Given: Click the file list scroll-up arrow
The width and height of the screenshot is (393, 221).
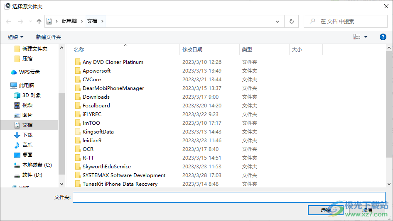Looking at the screenshot, I should [389, 48].
